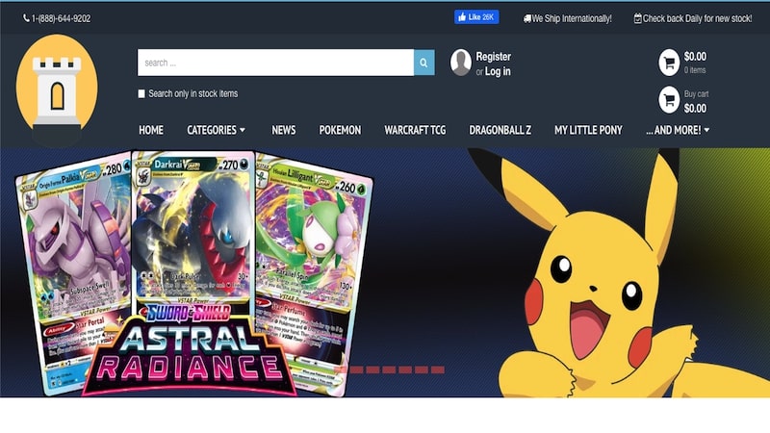Click the 0 items cart count text
This screenshot has width=770, height=433.
(x=695, y=70)
